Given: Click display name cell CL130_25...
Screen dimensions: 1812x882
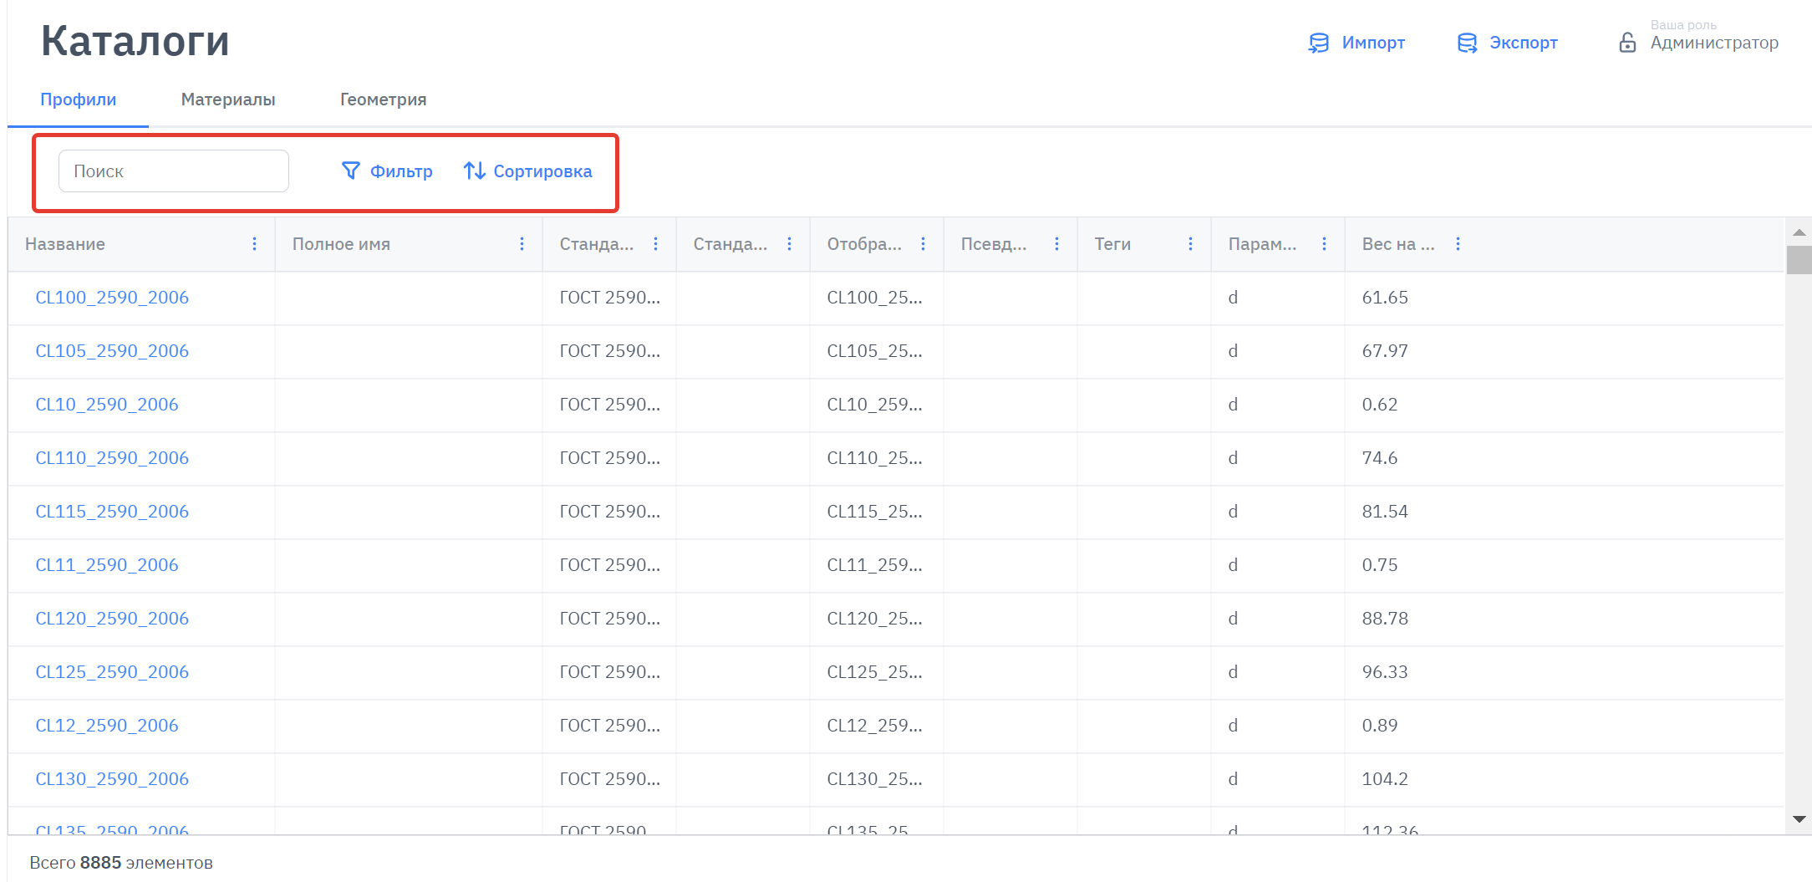Looking at the screenshot, I should pyautogui.click(x=875, y=779).
